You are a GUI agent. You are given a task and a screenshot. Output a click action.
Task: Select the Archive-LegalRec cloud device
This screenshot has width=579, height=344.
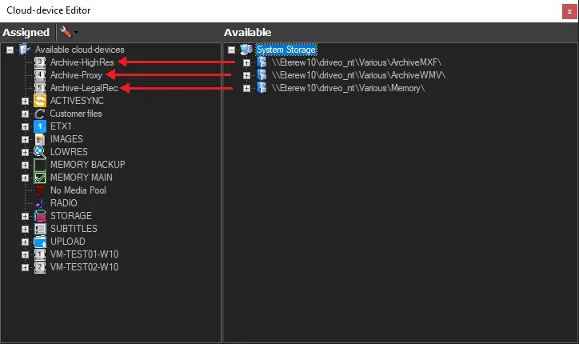pyautogui.click(x=84, y=88)
